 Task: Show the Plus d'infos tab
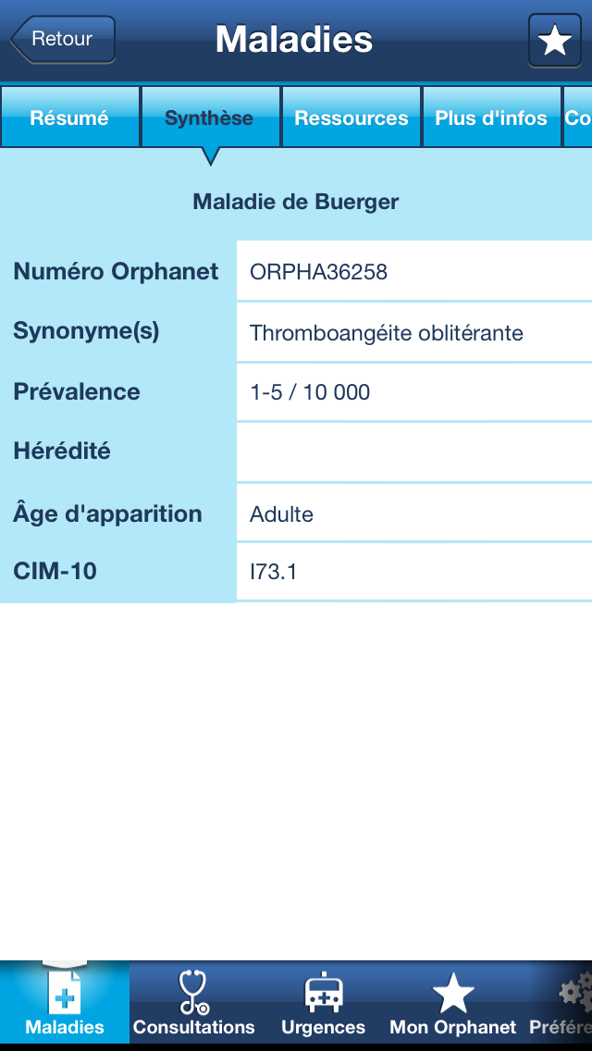coord(491,117)
